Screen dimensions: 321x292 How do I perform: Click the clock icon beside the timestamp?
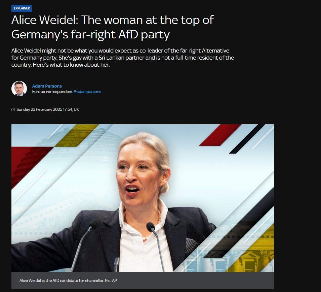point(13,109)
